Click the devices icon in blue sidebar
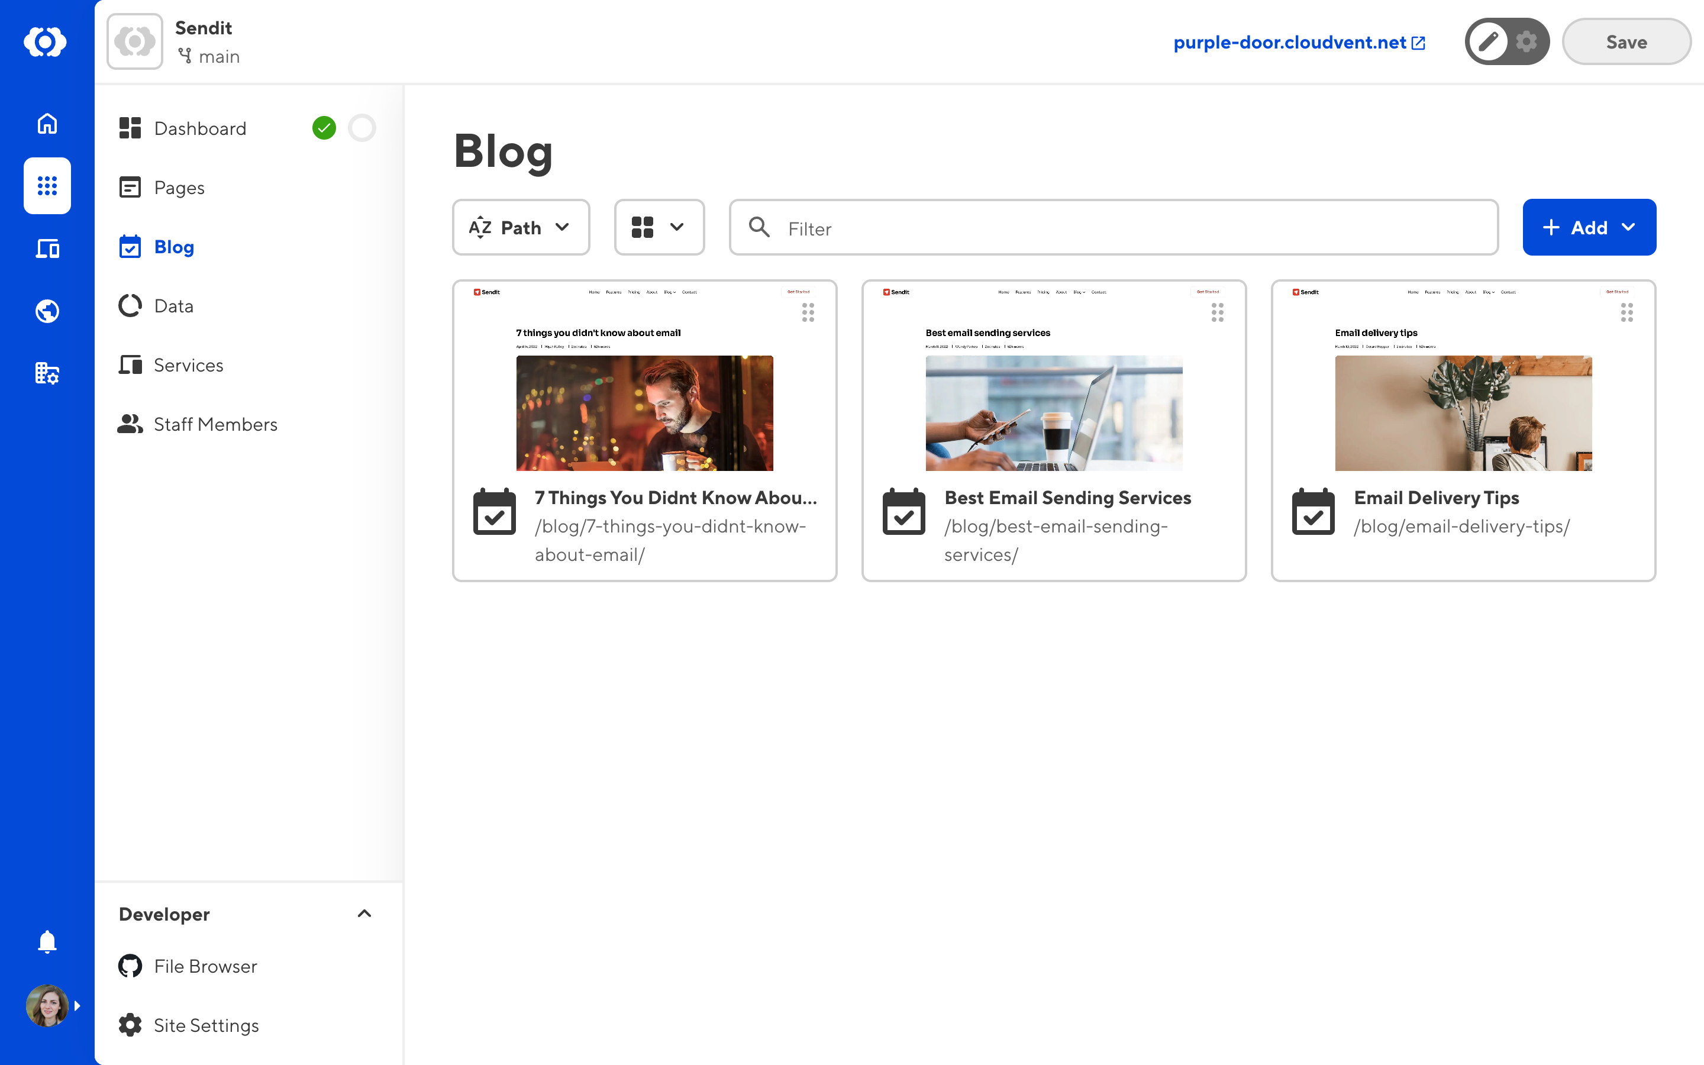This screenshot has height=1065, width=1704. tap(47, 248)
